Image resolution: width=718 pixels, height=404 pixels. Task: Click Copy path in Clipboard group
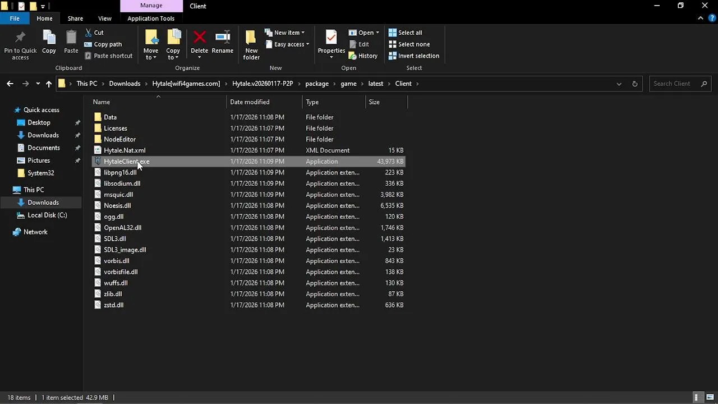[x=103, y=44]
